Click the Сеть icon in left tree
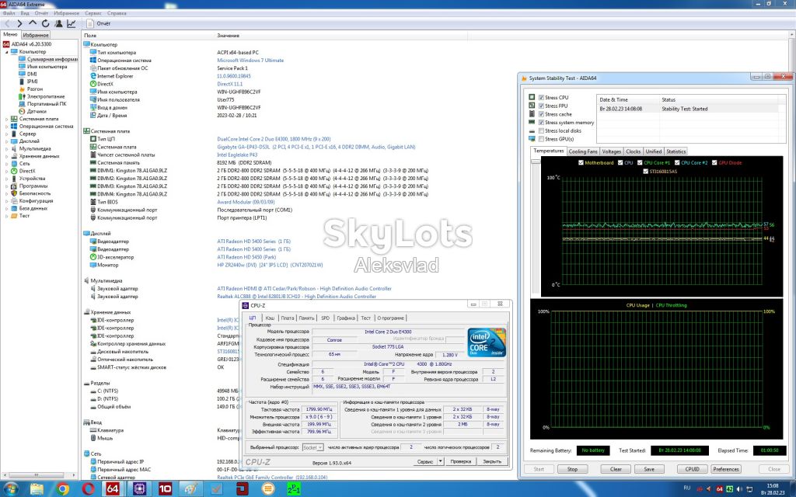Screen dimensions: 796x497 point(14,163)
